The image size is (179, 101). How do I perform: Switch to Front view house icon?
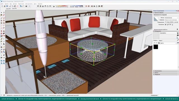43,6
